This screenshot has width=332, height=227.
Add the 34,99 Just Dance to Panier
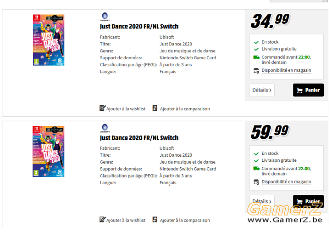pyautogui.click(x=308, y=90)
